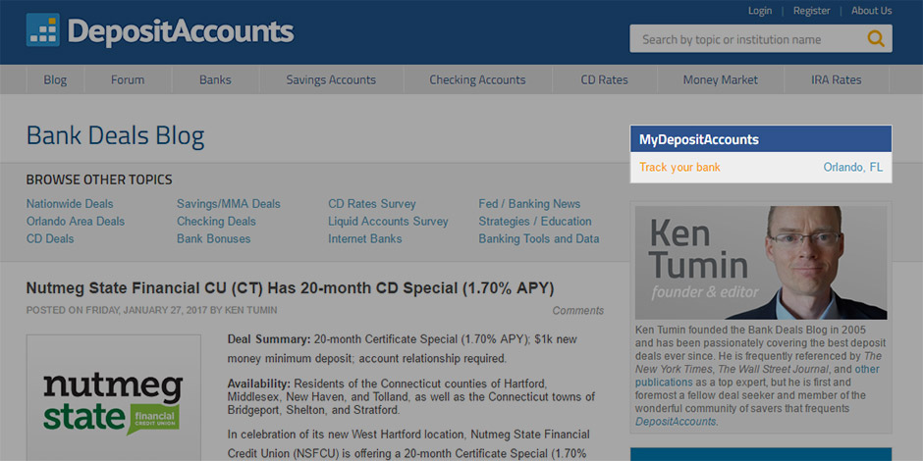
Task: Click the Bank Deals Blog heading
Action: tap(116, 135)
